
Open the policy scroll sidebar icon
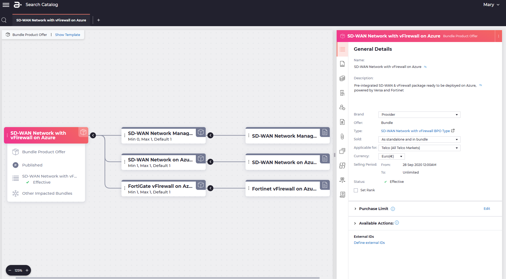tap(342, 194)
